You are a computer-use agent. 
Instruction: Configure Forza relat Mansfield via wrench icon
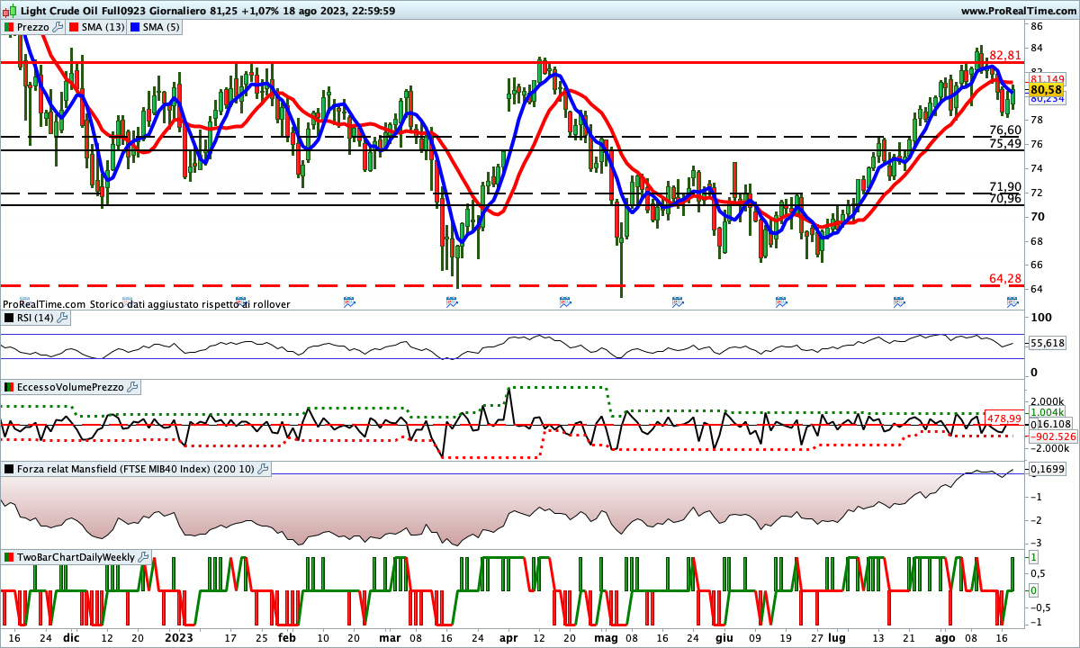coord(263,469)
